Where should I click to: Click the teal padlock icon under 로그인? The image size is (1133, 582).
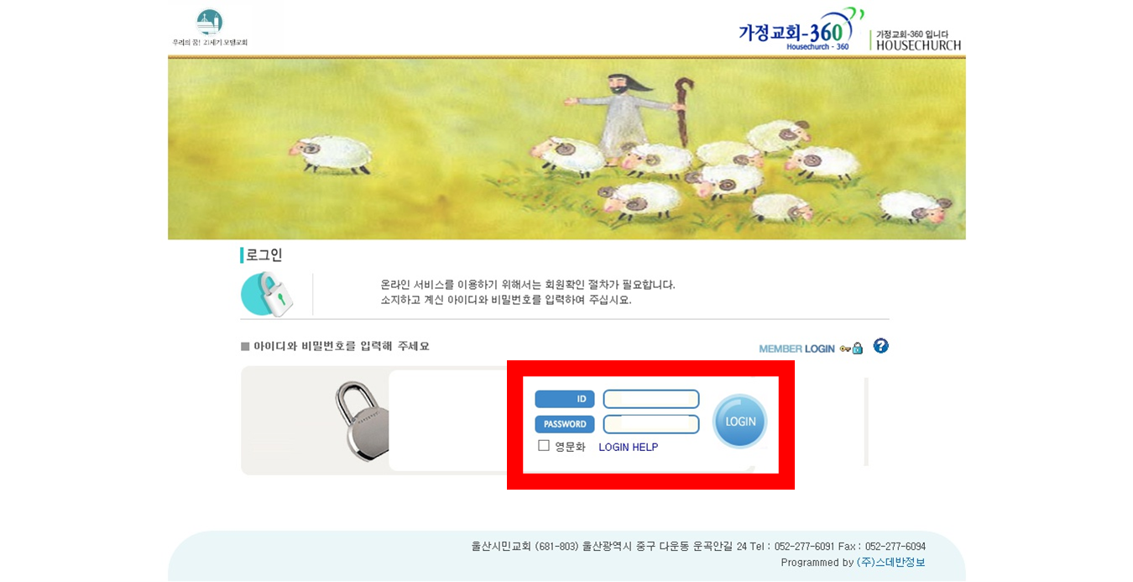coord(267,294)
